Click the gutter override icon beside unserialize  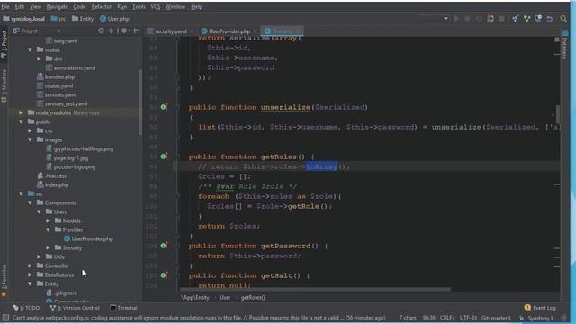click(164, 107)
